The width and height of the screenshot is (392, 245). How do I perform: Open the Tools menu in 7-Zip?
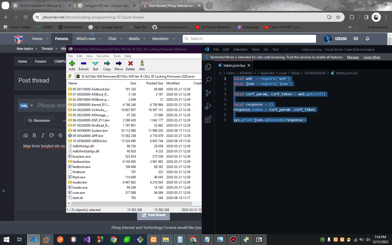(117, 56)
